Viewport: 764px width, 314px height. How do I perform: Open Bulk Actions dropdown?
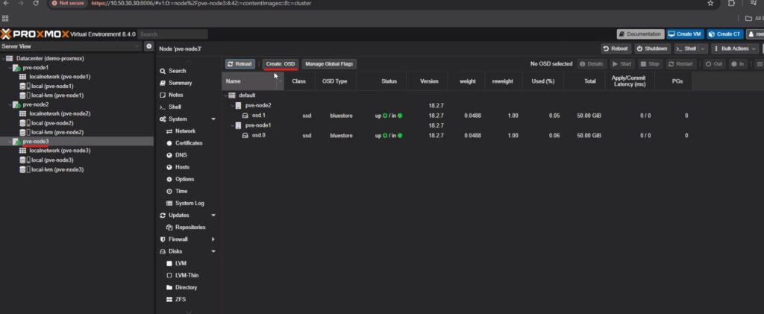(735, 48)
